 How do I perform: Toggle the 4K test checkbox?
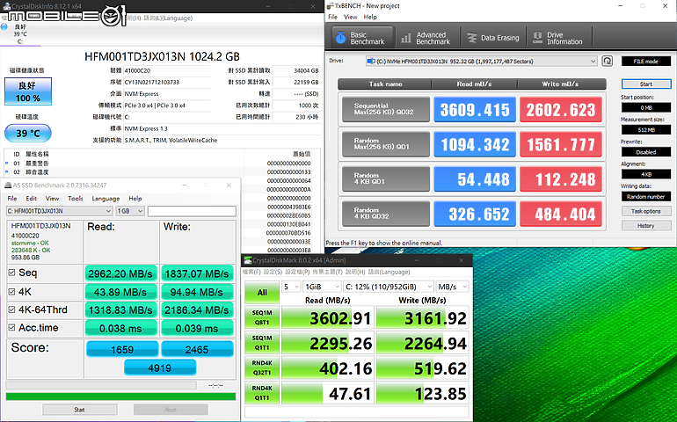click(x=12, y=292)
